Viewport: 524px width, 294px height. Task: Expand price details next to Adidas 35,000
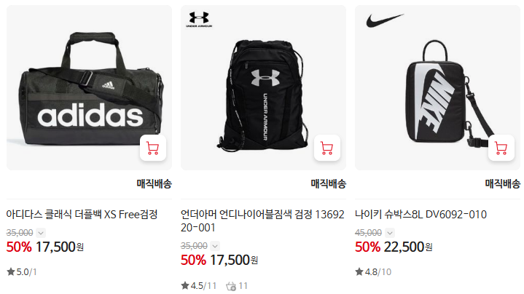click(x=41, y=233)
